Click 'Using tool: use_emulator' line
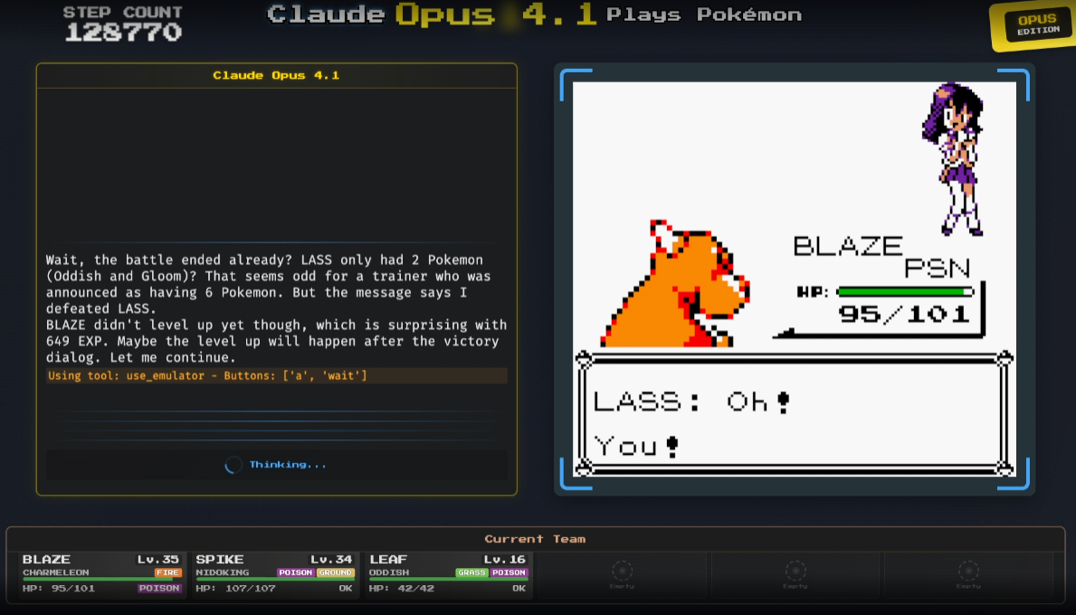 coord(277,375)
